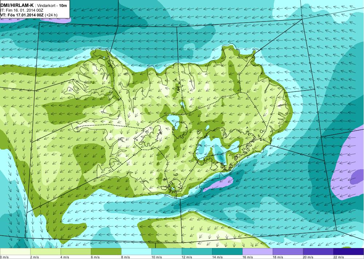
Task: Click the legend swatch between 0 and 2 m/s
Action: click(15, 252)
